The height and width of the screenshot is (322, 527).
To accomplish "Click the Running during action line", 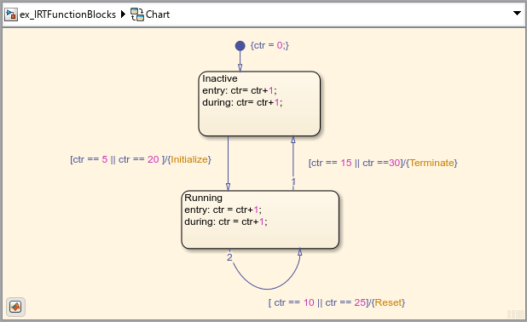I will [x=226, y=221].
